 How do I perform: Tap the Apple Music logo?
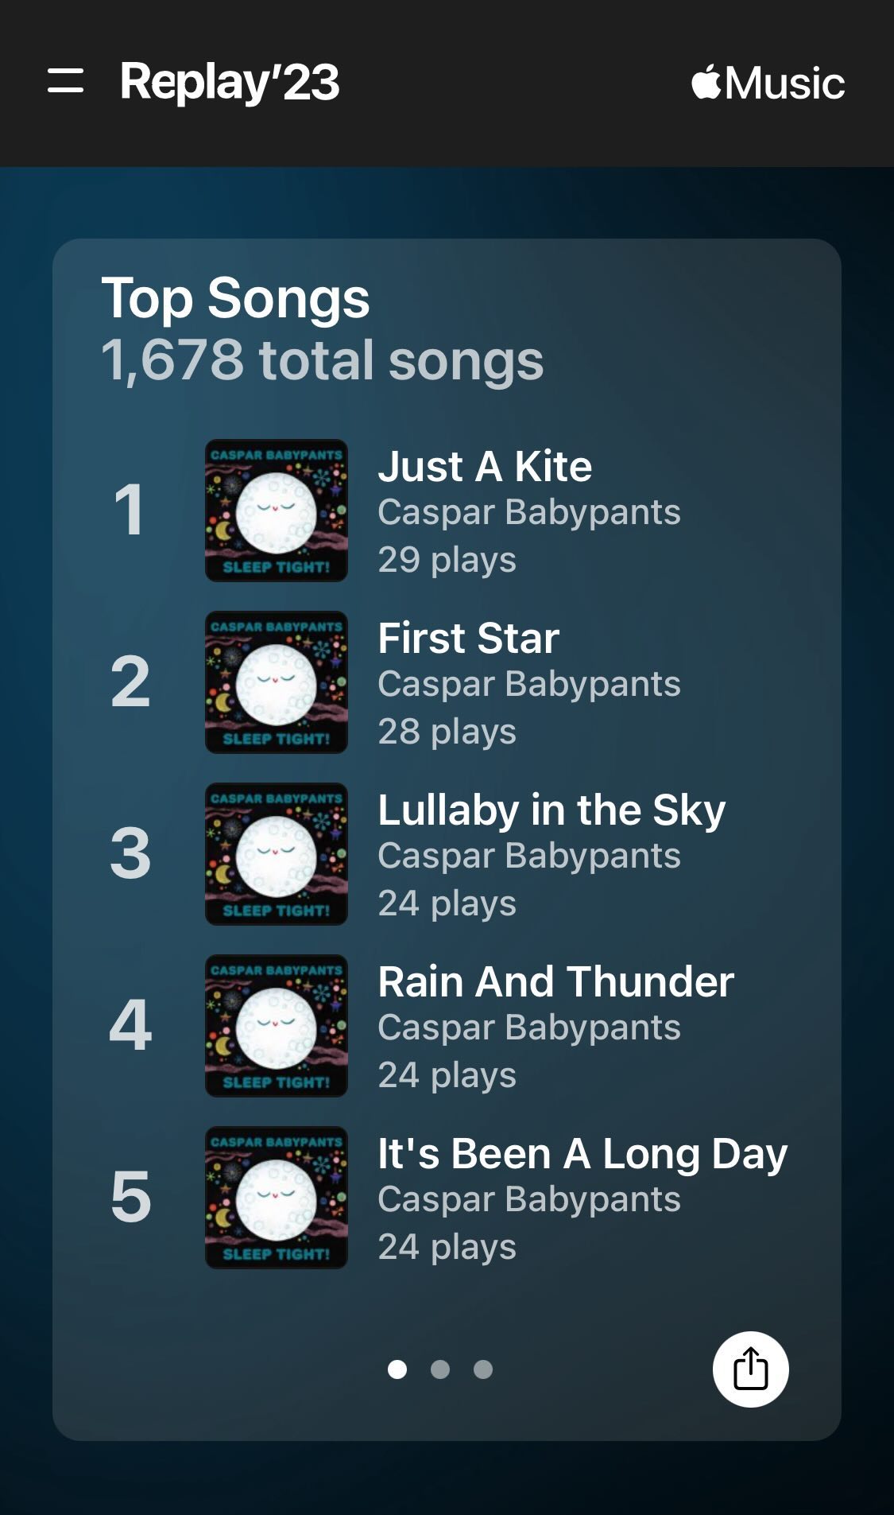(x=768, y=83)
